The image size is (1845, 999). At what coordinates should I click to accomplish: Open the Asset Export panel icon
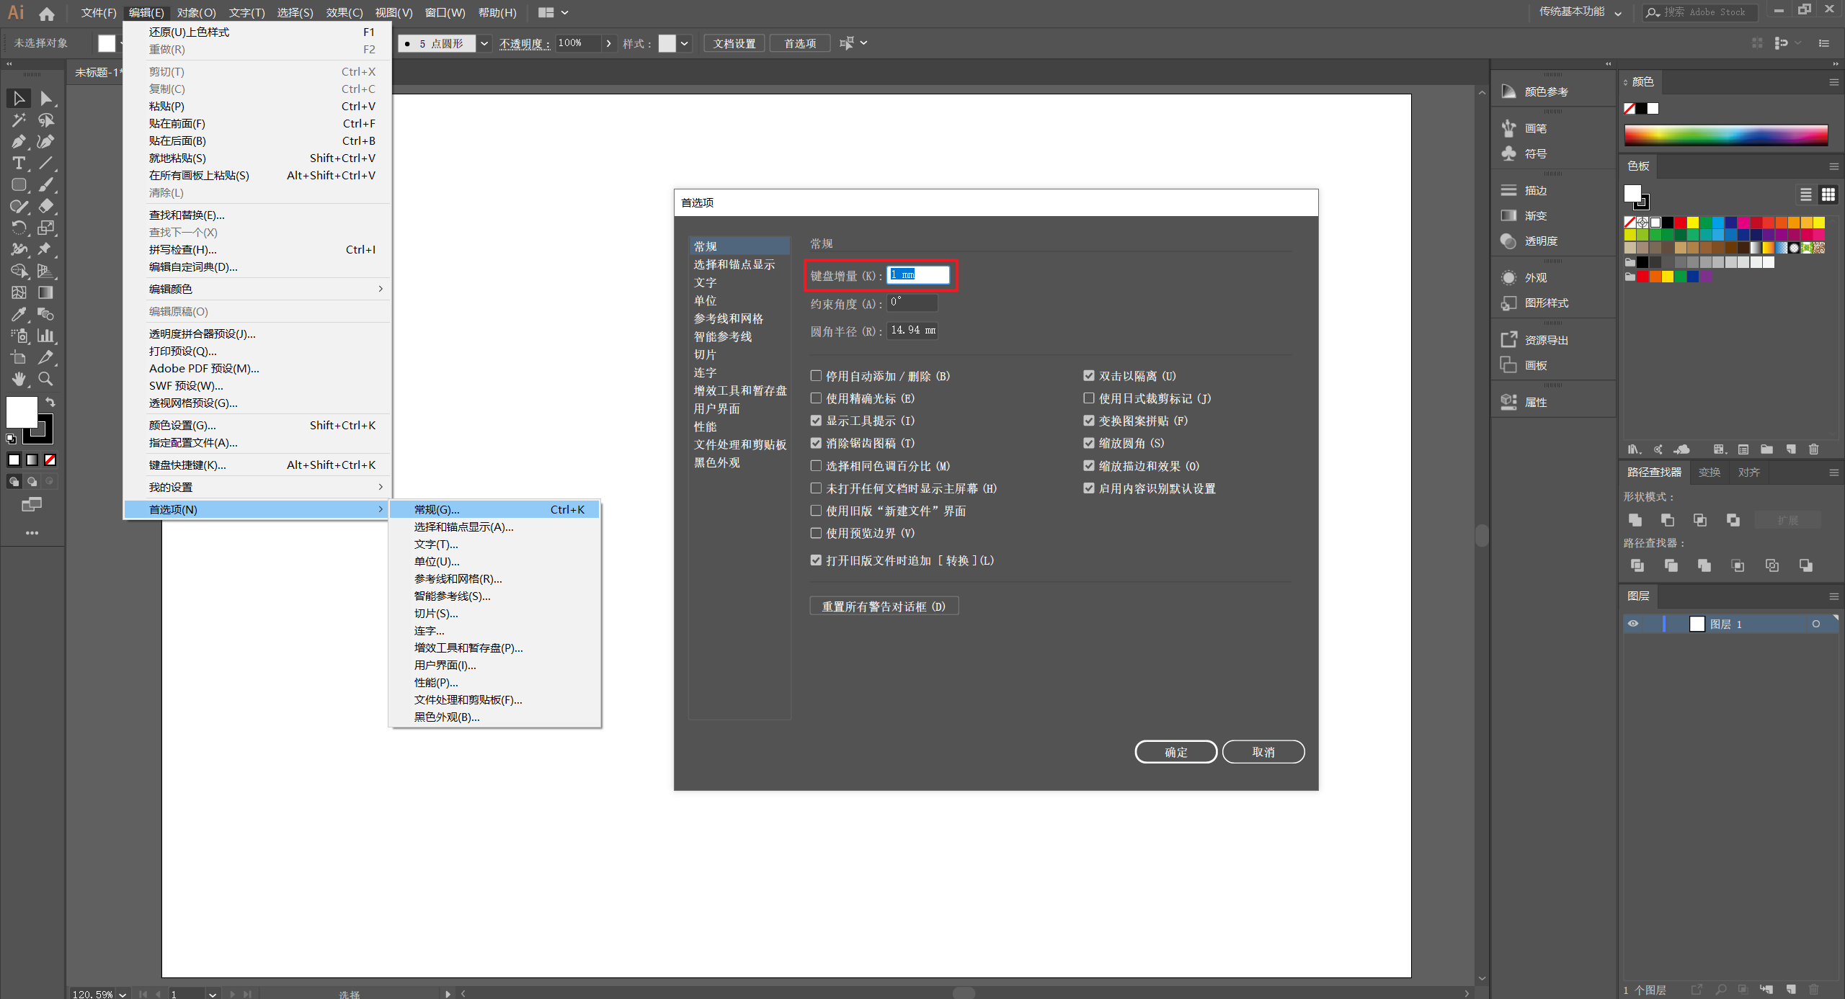point(1508,340)
